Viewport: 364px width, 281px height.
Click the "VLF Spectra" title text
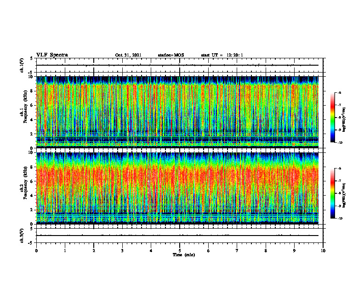pyautogui.click(x=52, y=55)
